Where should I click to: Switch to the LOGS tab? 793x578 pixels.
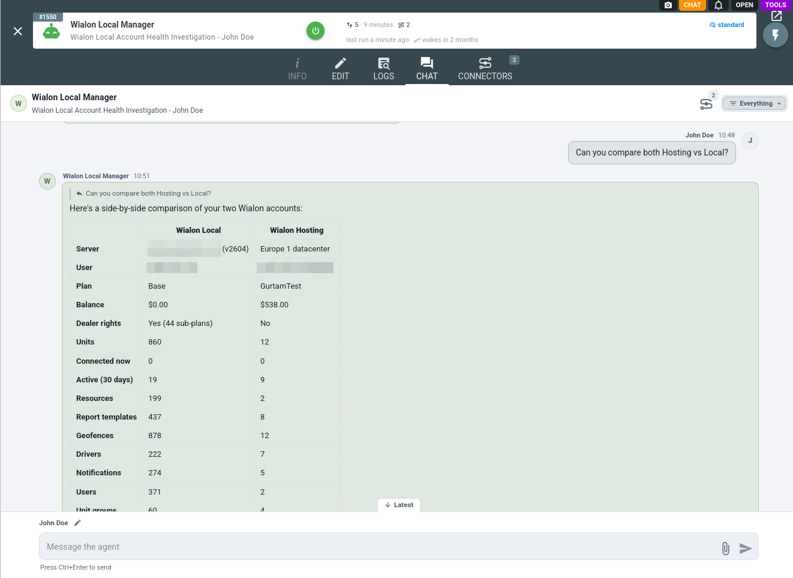pyautogui.click(x=384, y=69)
